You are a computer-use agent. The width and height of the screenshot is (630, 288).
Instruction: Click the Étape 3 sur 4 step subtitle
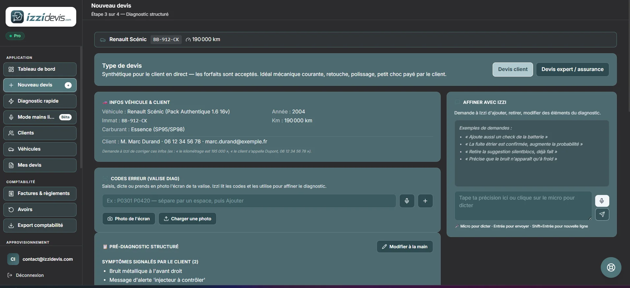pyautogui.click(x=130, y=14)
